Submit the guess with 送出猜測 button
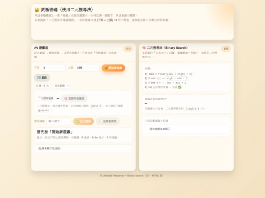The width and height of the screenshot is (265, 198). point(83,121)
